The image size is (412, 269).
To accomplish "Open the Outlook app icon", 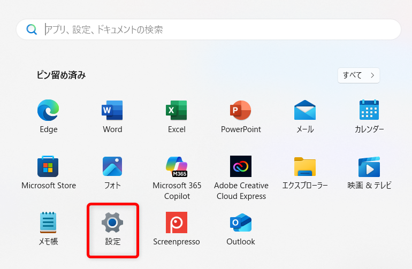I will tap(241, 222).
